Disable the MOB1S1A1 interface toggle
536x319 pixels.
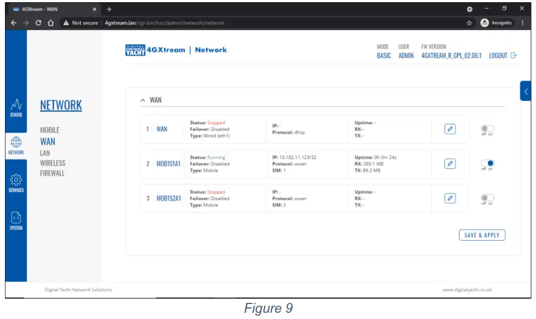tap(487, 163)
